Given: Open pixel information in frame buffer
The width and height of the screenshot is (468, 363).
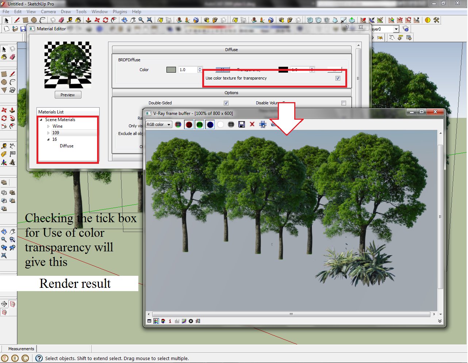Looking at the screenshot, I should [170, 321].
